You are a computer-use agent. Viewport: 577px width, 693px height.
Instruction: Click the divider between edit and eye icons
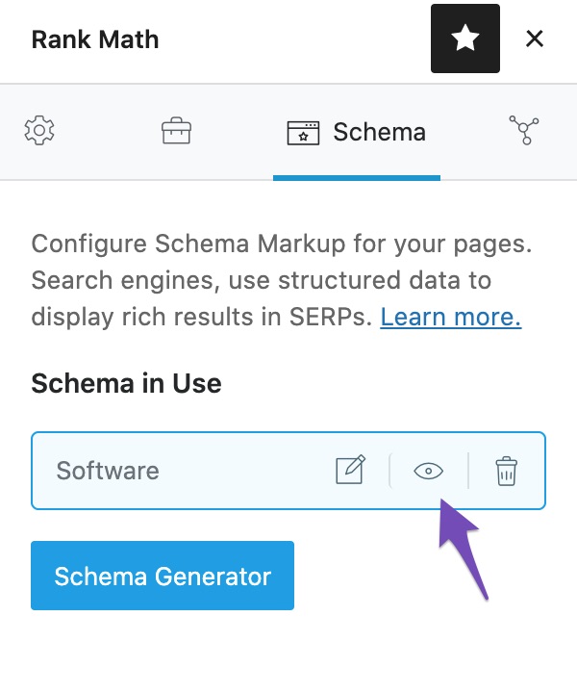pos(389,471)
